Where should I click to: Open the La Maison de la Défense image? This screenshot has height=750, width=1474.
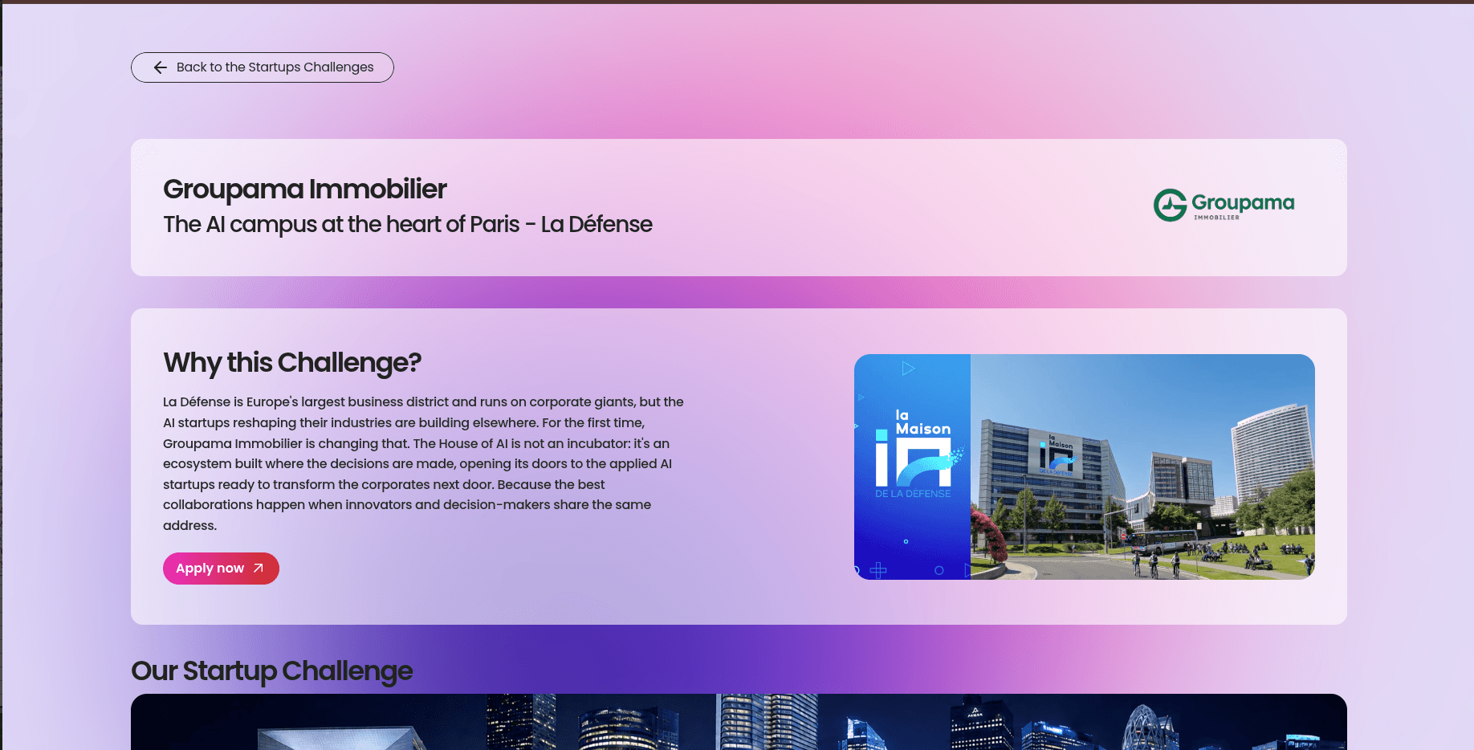1084,467
